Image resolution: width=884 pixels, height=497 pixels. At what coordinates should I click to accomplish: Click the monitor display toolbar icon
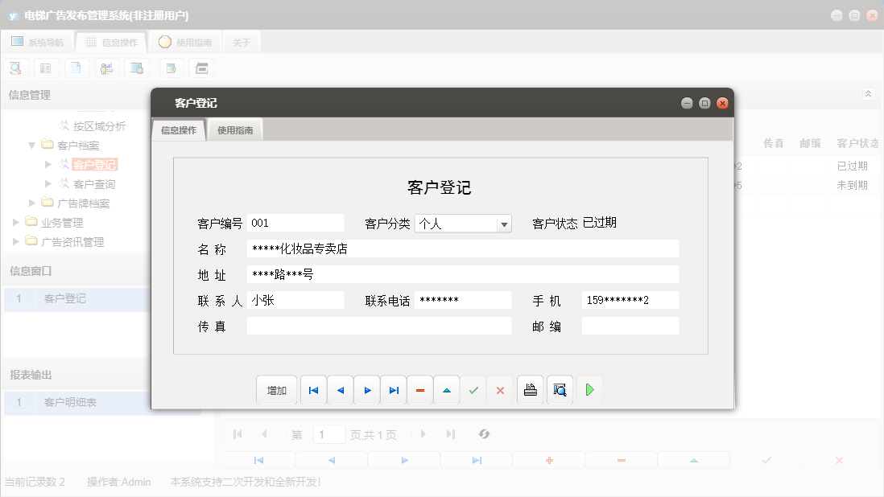(x=138, y=68)
